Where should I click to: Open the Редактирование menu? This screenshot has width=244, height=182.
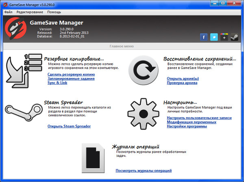click(x=30, y=12)
